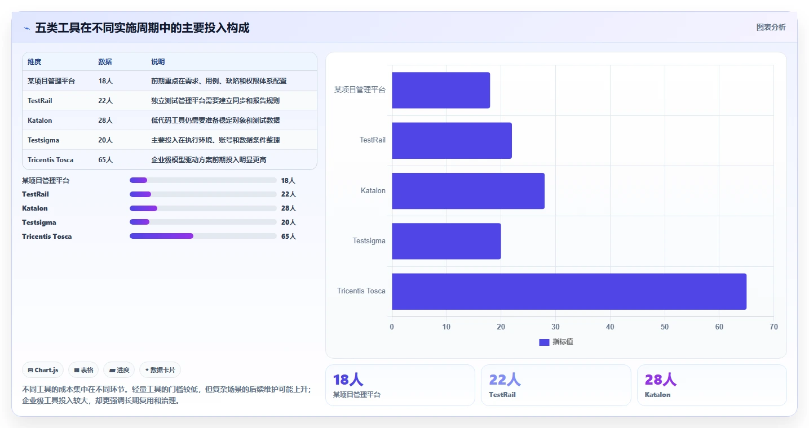This screenshot has height=428, width=809.
Task: Click the description 独立测试管理平台需要建立同步和报告规则
Action: (x=215, y=101)
